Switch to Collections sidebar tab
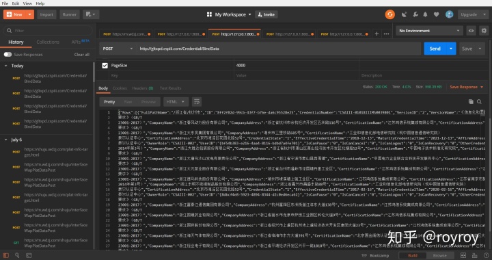This screenshot has height=260, width=492. click(x=48, y=42)
